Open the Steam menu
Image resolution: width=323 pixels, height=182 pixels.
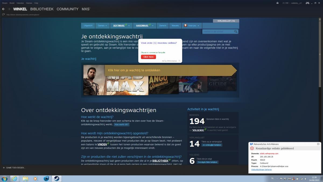(x=5, y=3)
